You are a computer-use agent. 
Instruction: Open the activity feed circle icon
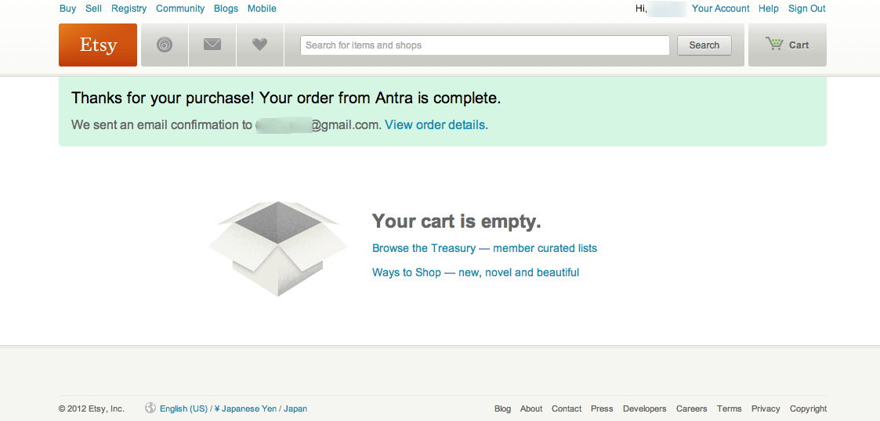[x=165, y=45]
